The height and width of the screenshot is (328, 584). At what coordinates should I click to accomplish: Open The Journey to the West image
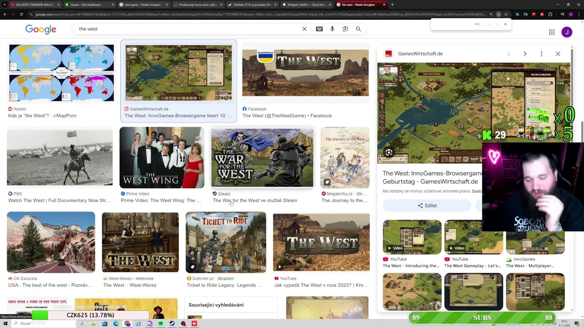[x=345, y=157]
